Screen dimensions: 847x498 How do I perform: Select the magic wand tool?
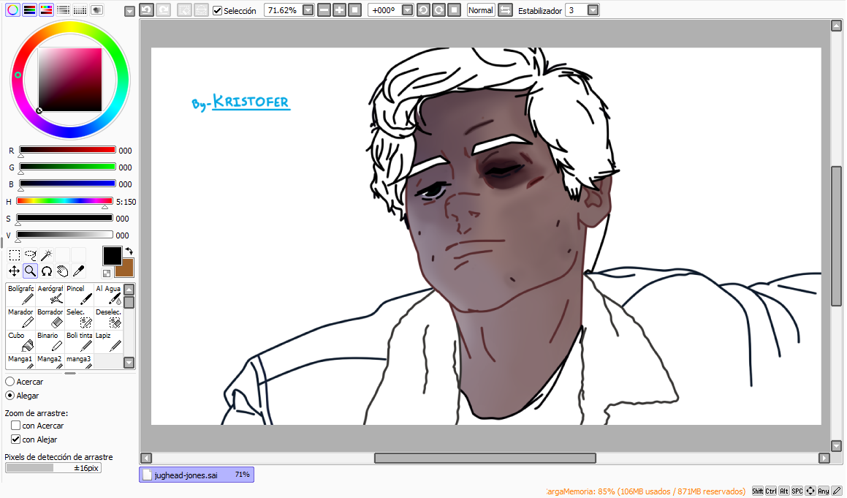tap(47, 255)
